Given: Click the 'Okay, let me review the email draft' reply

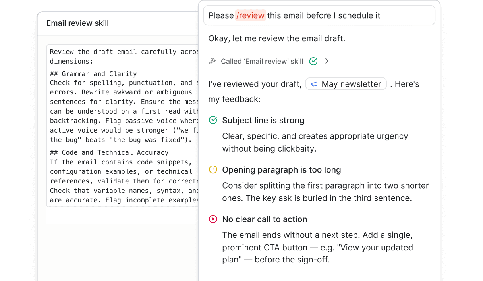Looking at the screenshot, I should (x=276, y=38).
